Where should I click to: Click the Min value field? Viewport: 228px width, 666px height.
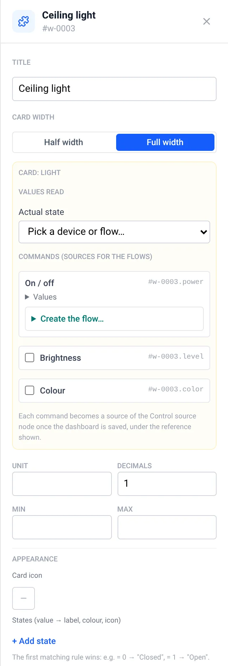[62, 527]
